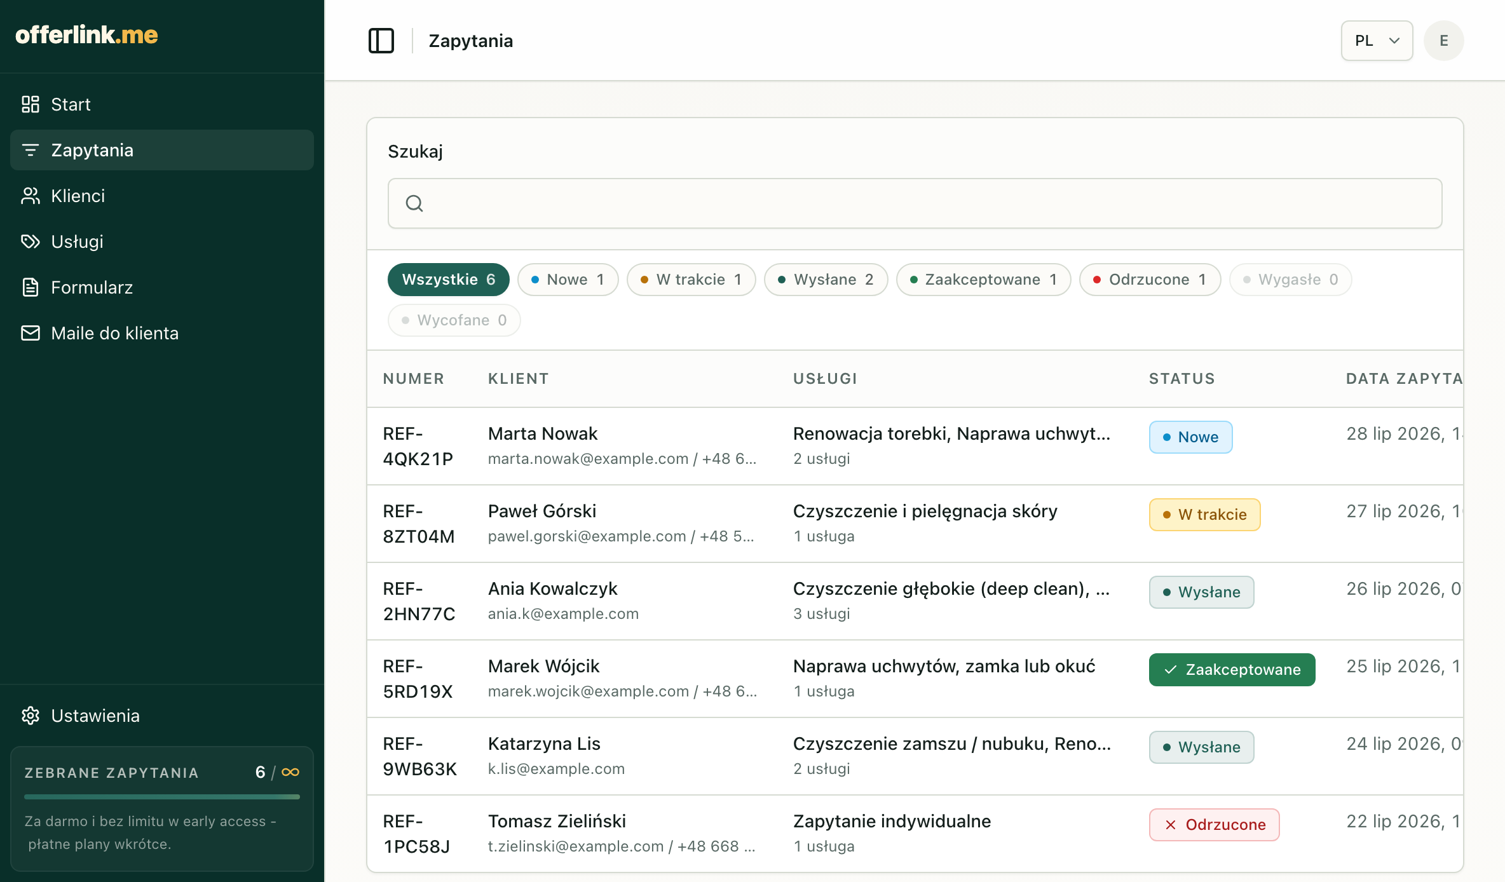
Task: Filter by Wysłane status chip
Action: 826,280
